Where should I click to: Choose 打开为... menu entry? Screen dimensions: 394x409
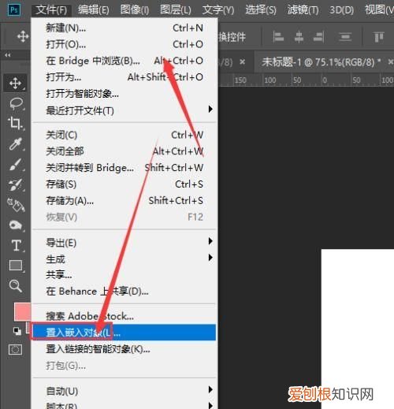[x=125, y=77]
